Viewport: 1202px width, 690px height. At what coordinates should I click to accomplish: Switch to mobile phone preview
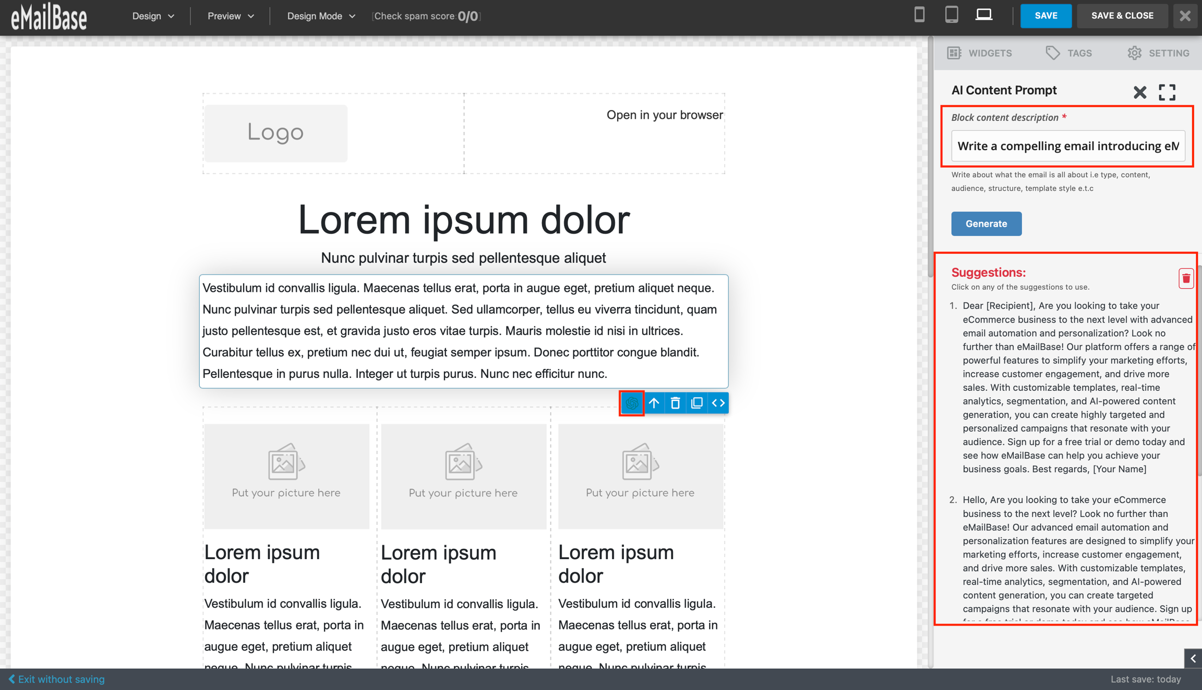(919, 15)
